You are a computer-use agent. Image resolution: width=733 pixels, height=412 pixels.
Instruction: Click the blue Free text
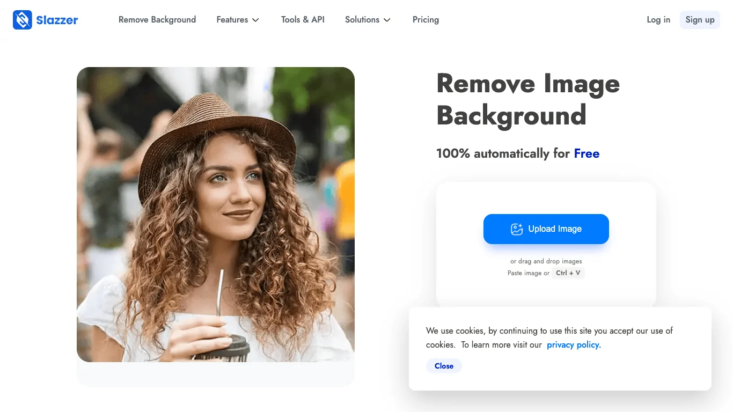tap(587, 153)
